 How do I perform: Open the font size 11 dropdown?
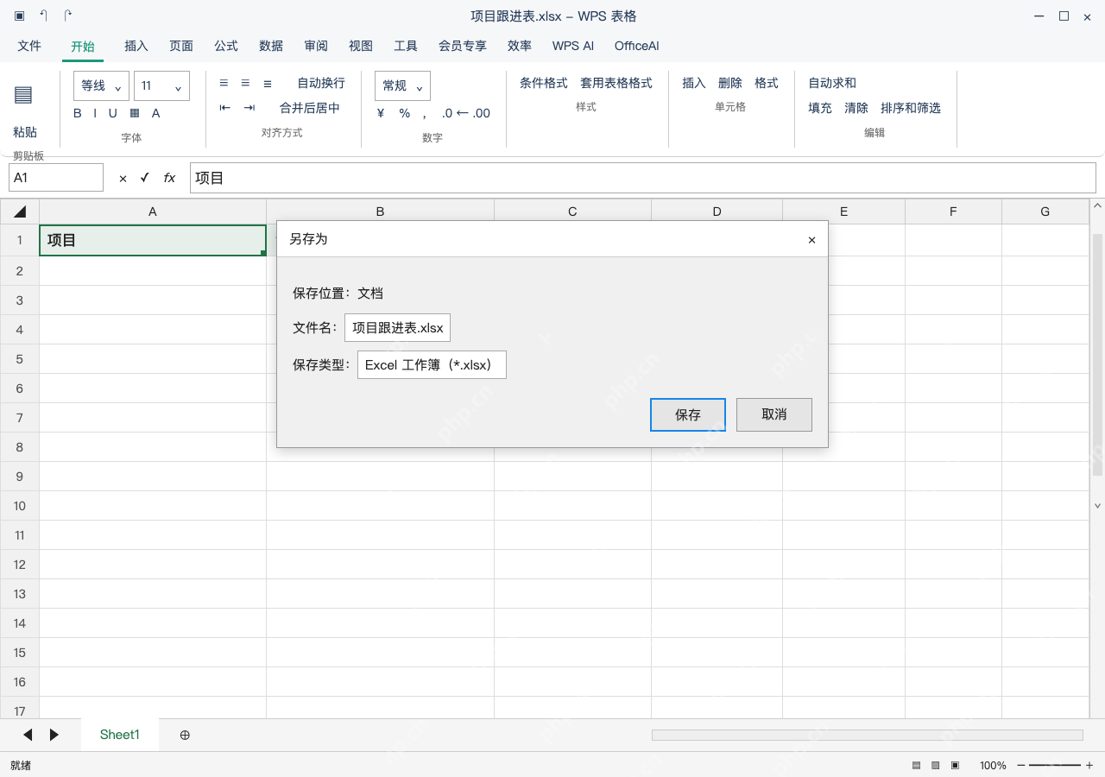(x=161, y=85)
